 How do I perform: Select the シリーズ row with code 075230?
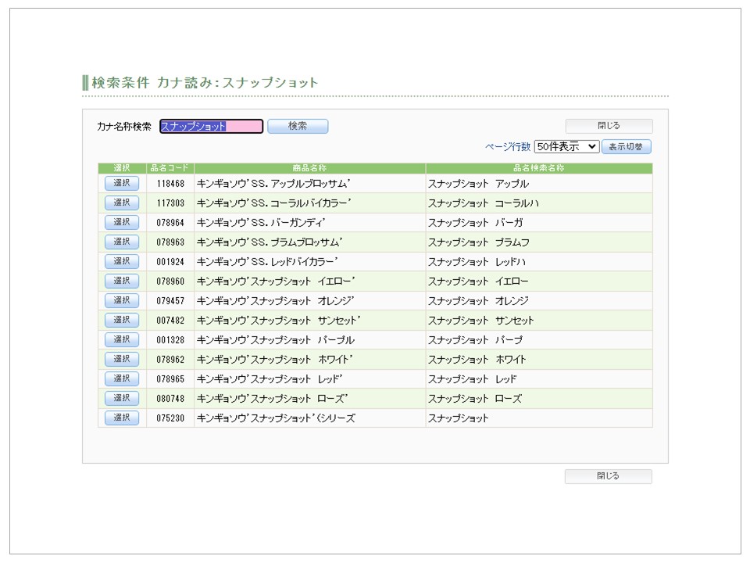click(x=122, y=418)
